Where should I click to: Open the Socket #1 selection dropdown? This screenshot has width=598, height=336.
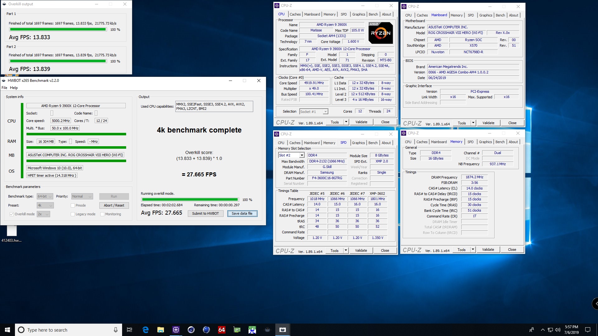314,112
